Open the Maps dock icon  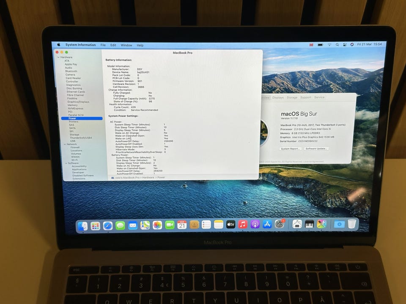click(x=145, y=225)
